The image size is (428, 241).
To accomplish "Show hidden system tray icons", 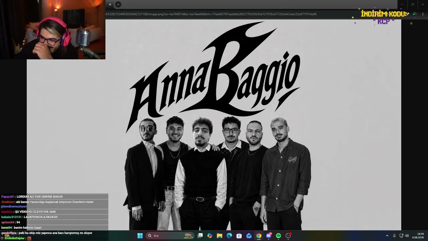I will (x=387, y=236).
